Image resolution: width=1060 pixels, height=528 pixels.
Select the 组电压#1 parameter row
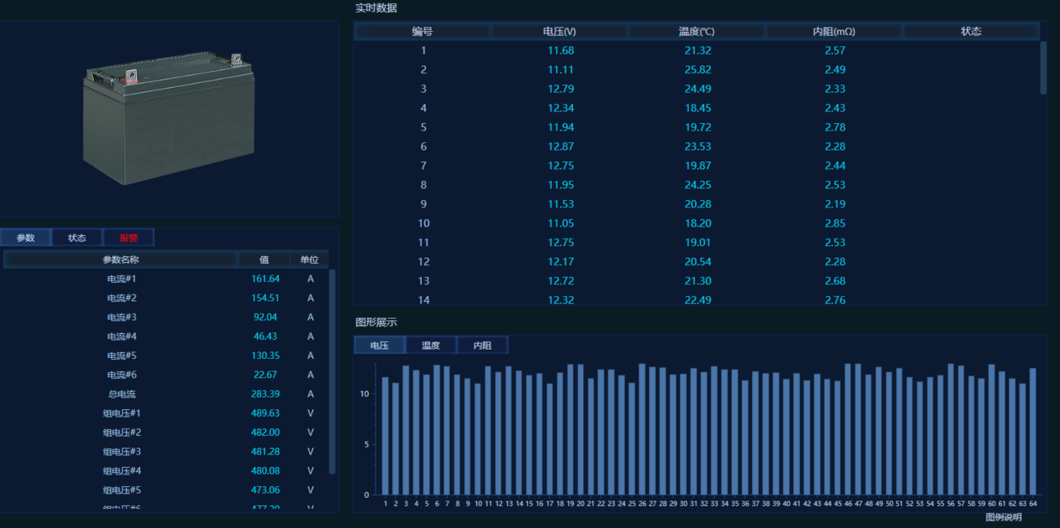(121, 413)
